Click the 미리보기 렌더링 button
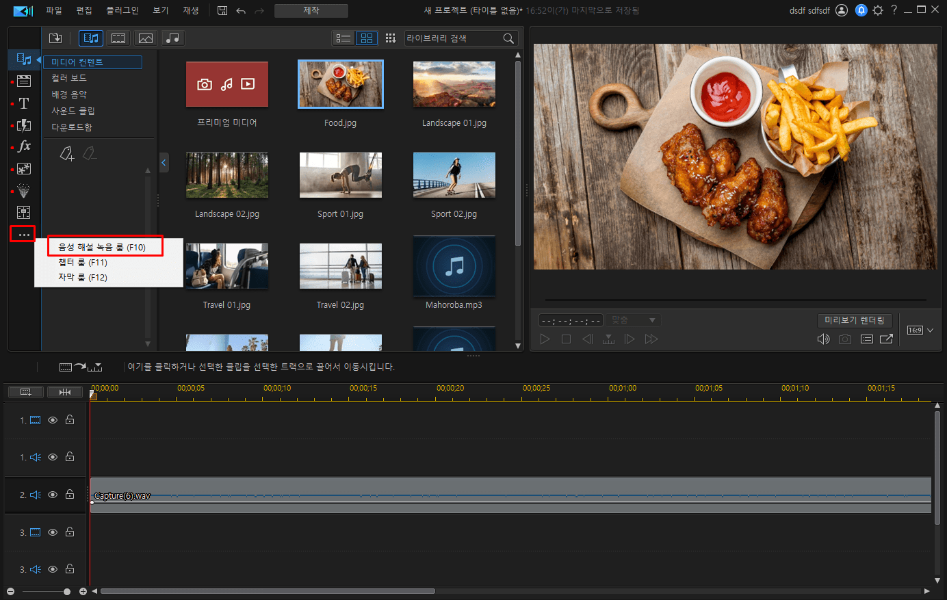This screenshot has width=947, height=600. (855, 320)
